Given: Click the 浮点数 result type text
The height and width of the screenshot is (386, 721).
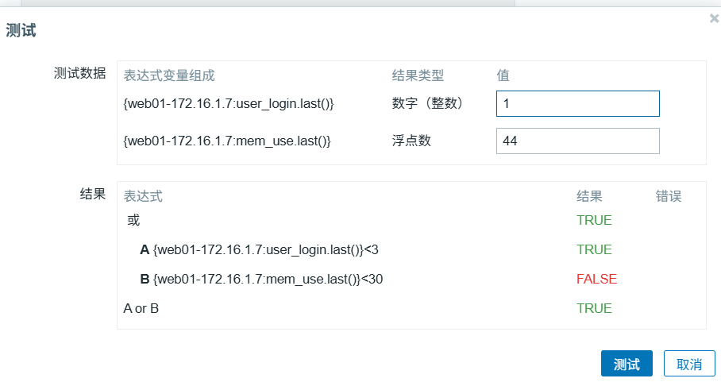Looking at the screenshot, I should click(411, 141).
